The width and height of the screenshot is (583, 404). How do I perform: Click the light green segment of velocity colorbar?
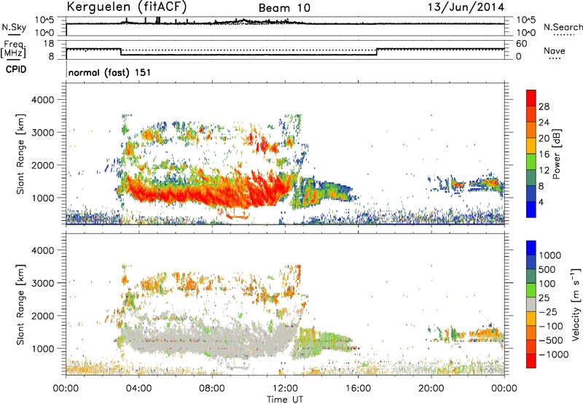tap(531, 290)
